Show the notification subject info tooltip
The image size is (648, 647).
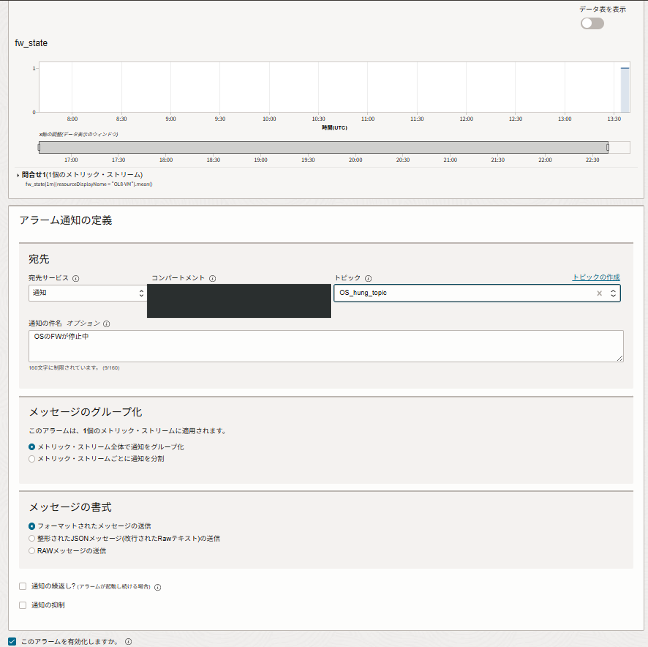coord(107,324)
